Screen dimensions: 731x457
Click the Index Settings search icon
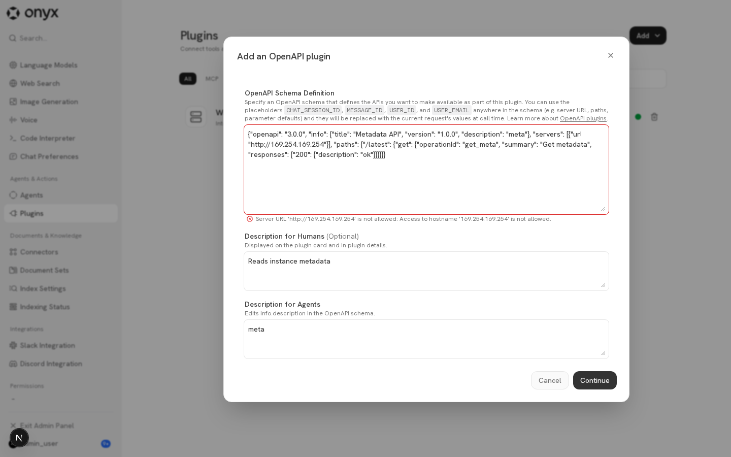click(13, 288)
